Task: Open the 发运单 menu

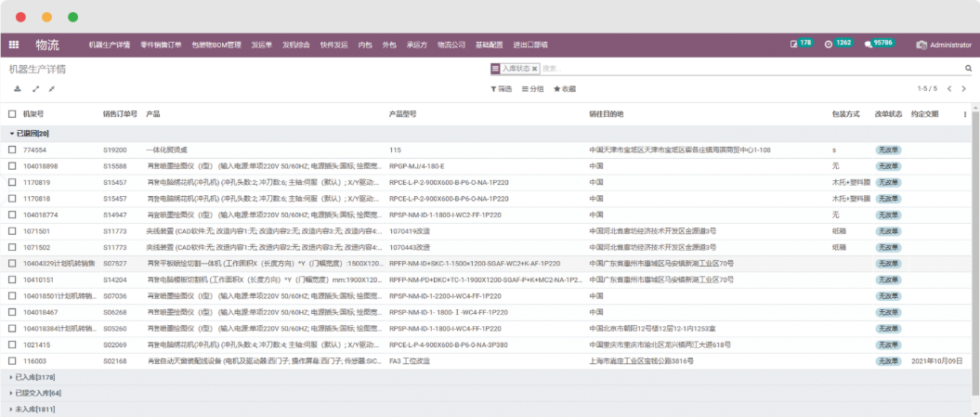Action: click(261, 45)
